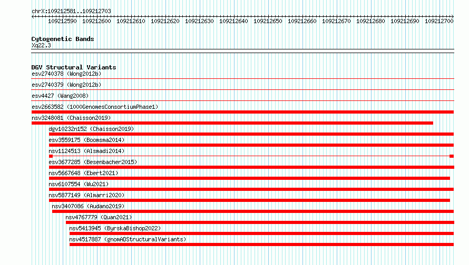Image resolution: width=469 pixels, height=265 pixels.
Task: Click the red bar under nsv3407086
Action: click(253, 211)
